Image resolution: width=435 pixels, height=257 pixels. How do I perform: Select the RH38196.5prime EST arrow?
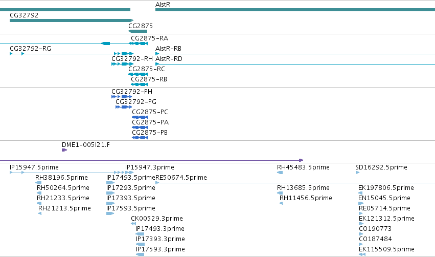point(38,183)
